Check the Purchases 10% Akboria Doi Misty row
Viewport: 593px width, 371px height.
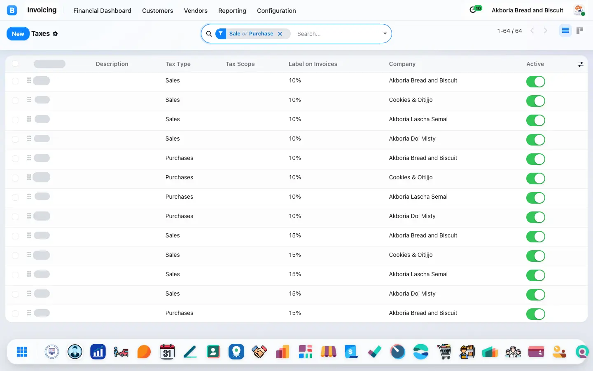(x=15, y=216)
